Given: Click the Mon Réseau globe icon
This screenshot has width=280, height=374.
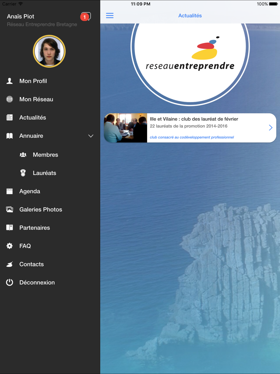Looking at the screenshot, I should 10,99.
